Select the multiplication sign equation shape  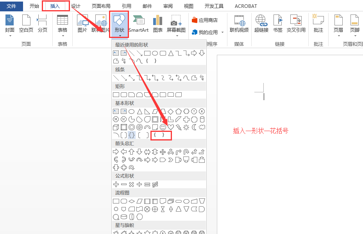coord(132,184)
